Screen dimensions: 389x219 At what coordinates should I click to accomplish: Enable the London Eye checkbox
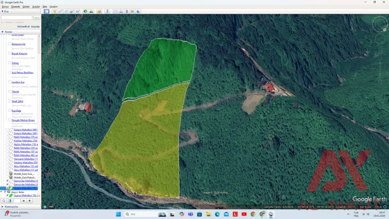point(10,82)
